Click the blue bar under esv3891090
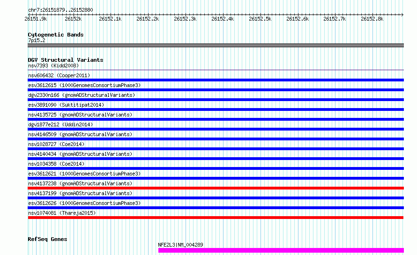 coord(216,109)
